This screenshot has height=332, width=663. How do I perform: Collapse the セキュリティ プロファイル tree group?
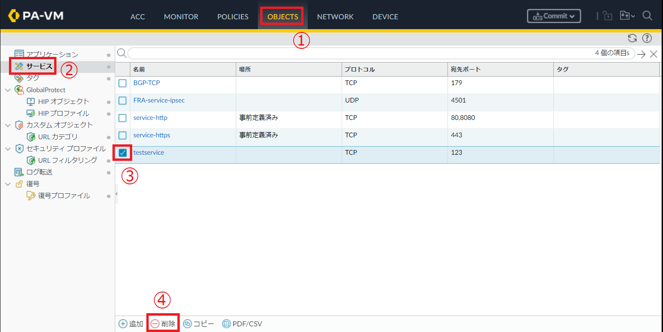click(x=8, y=149)
